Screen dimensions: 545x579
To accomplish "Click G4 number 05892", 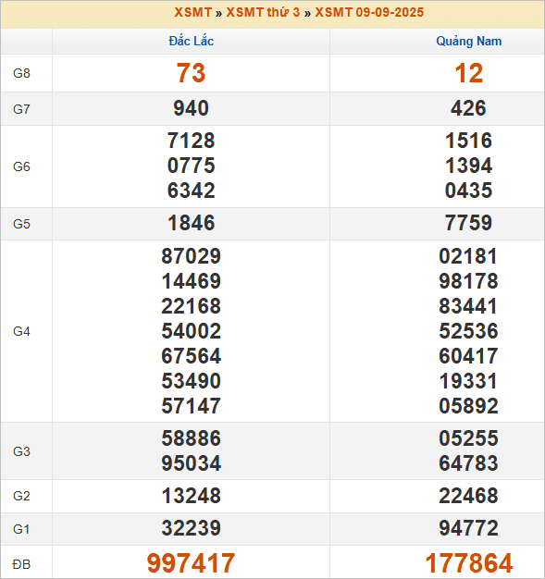I will 468,406.
